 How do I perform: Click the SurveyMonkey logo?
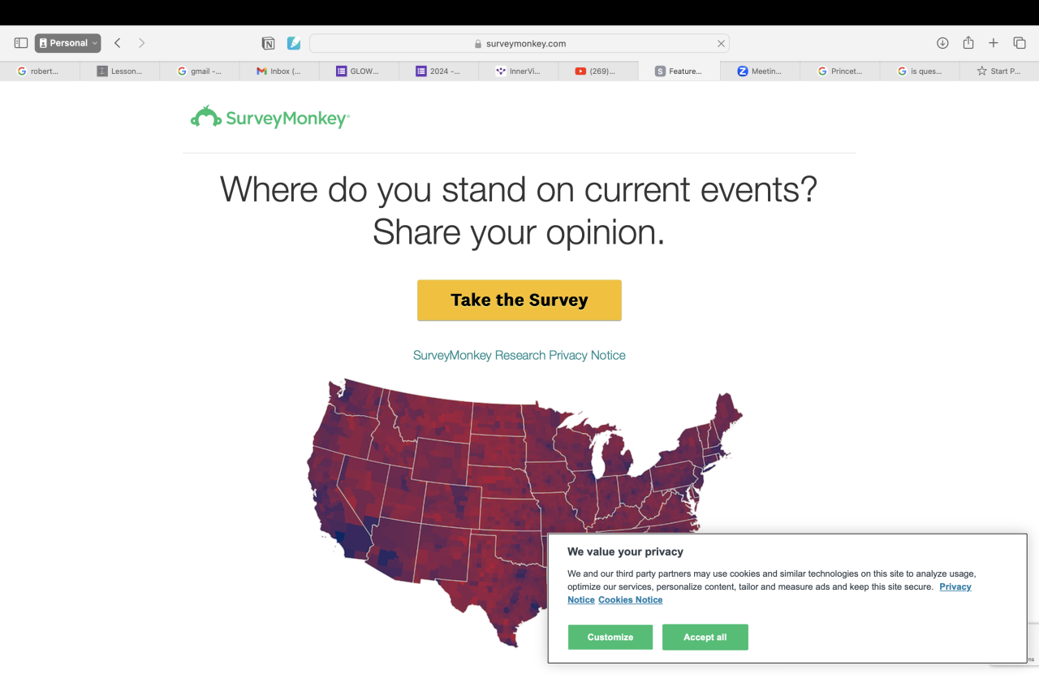click(x=270, y=118)
